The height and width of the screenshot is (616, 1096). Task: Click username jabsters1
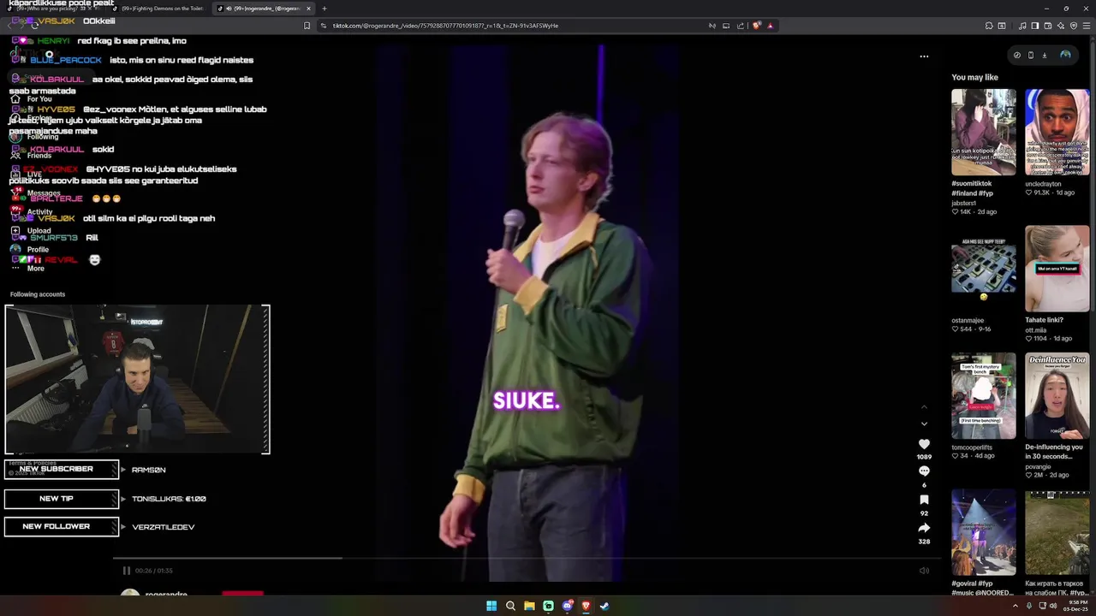coord(963,203)
